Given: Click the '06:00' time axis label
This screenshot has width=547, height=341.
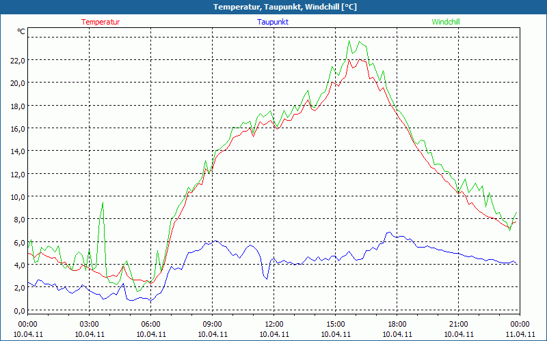Looking at the screenshot, I should (150, 325).
